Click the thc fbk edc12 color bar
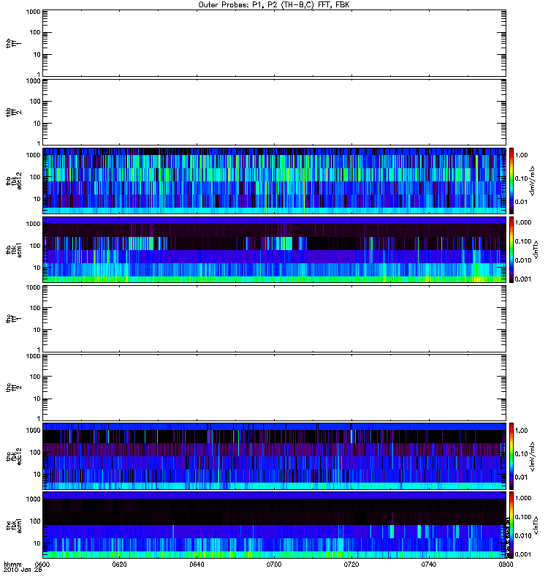The image size is (548, 585). (x=511, y=456)
